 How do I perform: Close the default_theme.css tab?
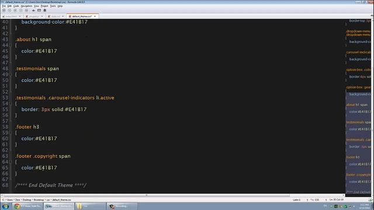pyautogui.click(x=95, y=16)
